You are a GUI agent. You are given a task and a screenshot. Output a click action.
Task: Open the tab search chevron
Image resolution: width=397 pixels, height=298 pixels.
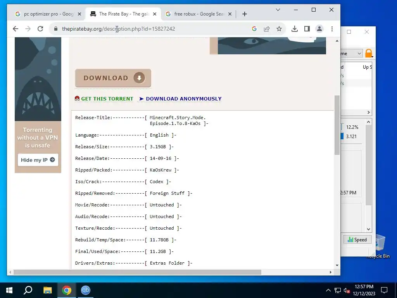[x=278, y=10]
